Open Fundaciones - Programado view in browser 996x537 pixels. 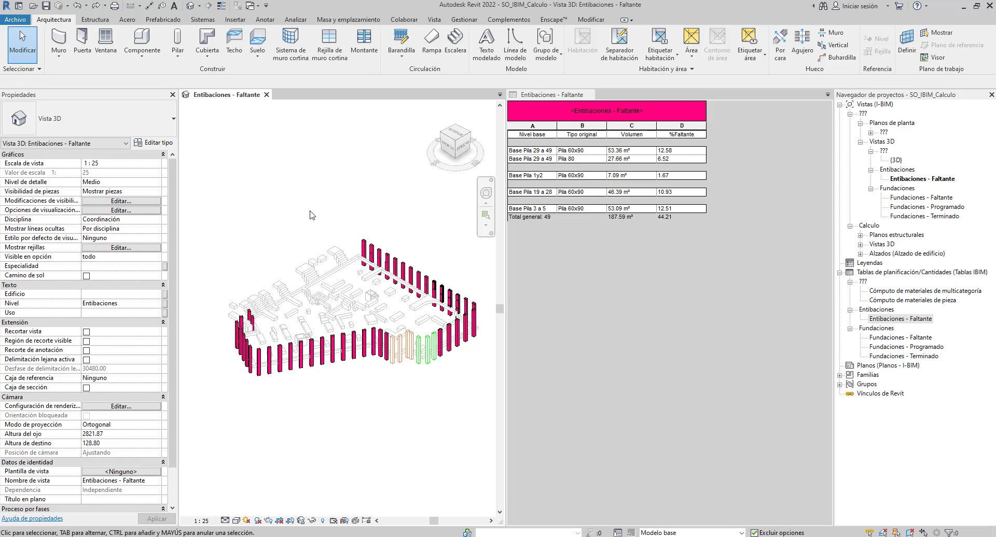pos(927,207)
